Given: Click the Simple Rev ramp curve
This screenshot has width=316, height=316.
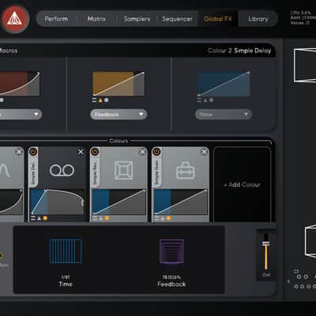Looking at the screenshot, I should coord(119,202).
